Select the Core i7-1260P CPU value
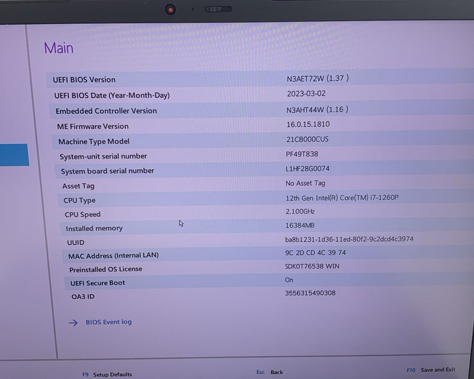This screenshot has width=474, height=379. [342, 198]
